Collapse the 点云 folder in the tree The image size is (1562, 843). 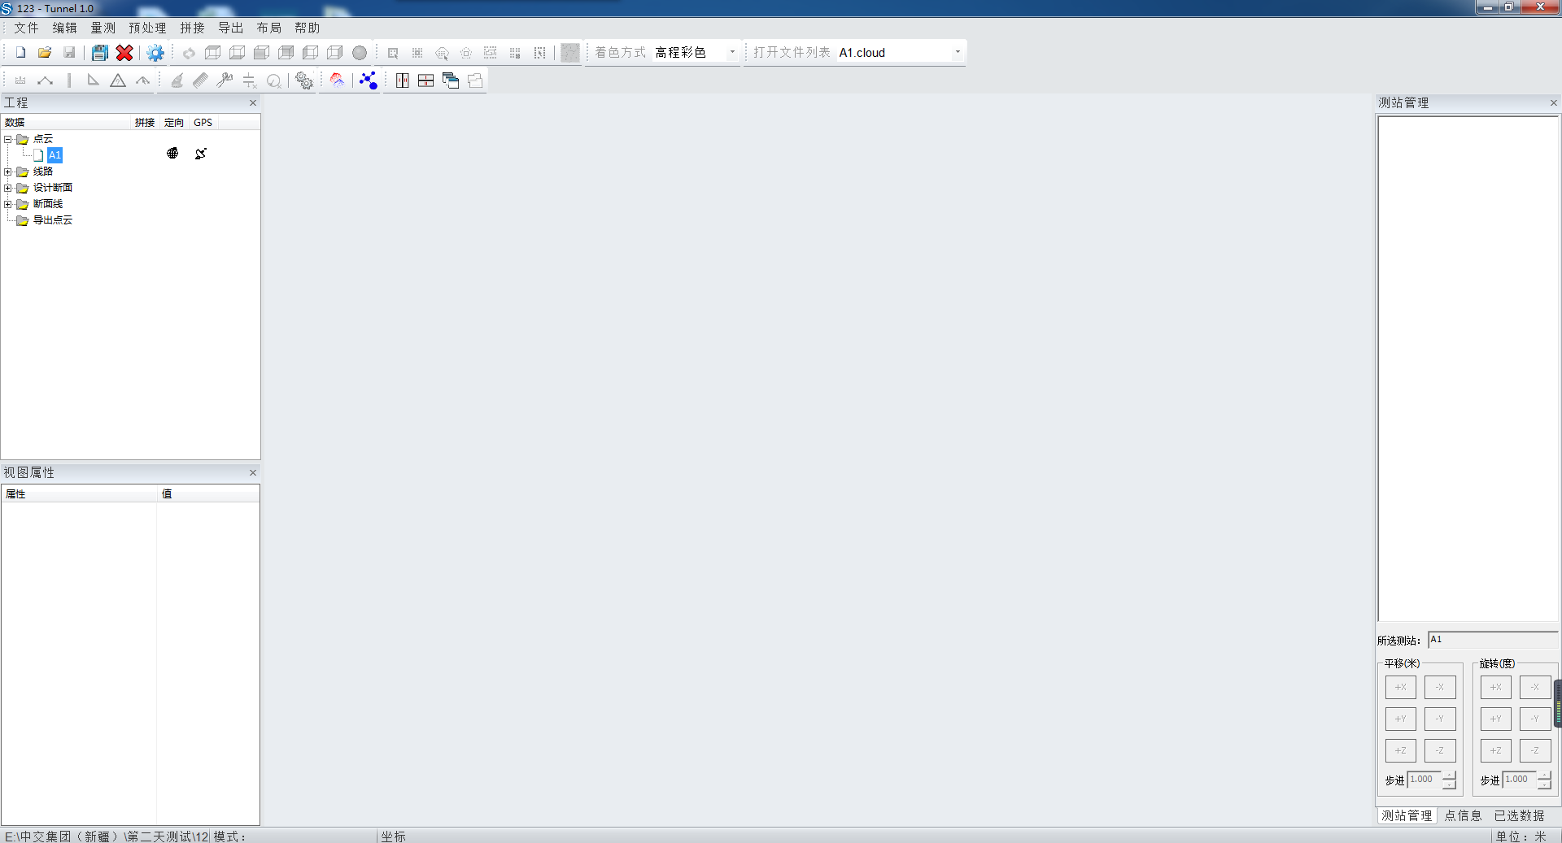(8, 139)
